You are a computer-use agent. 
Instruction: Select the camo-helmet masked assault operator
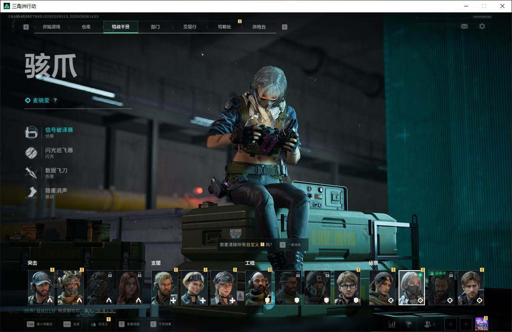click(71, 288)
